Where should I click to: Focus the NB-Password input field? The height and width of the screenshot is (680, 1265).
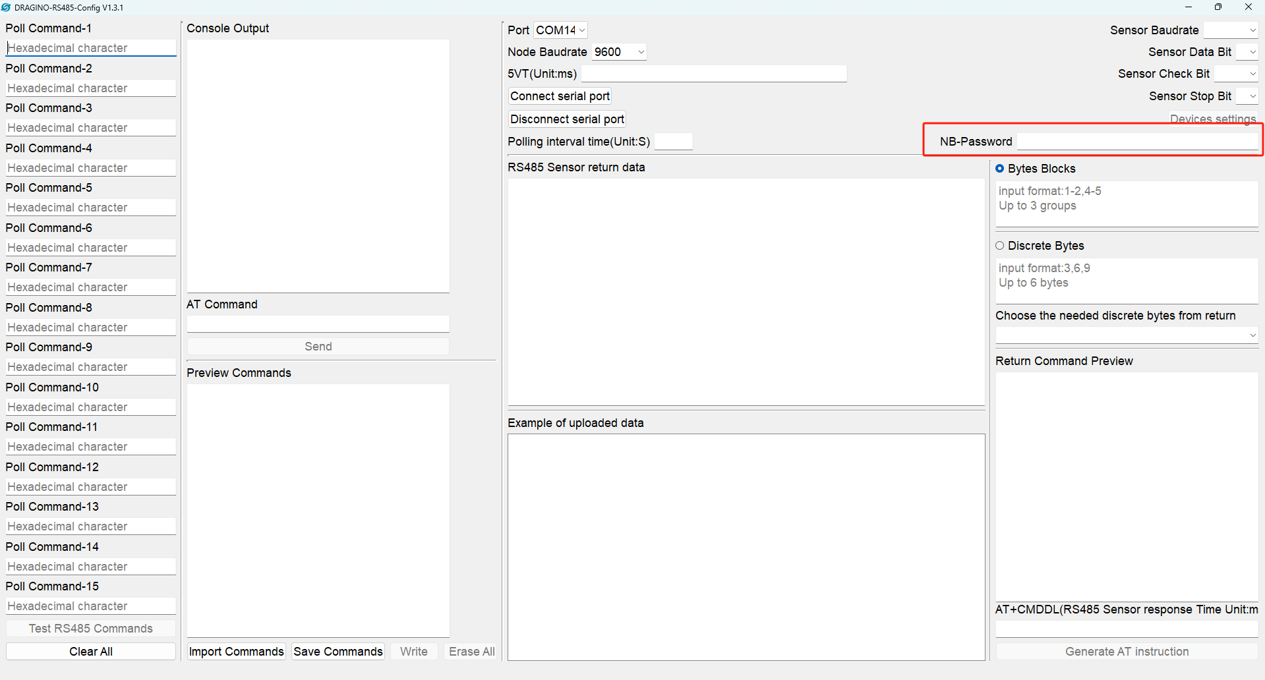(x=1138, y=141)
